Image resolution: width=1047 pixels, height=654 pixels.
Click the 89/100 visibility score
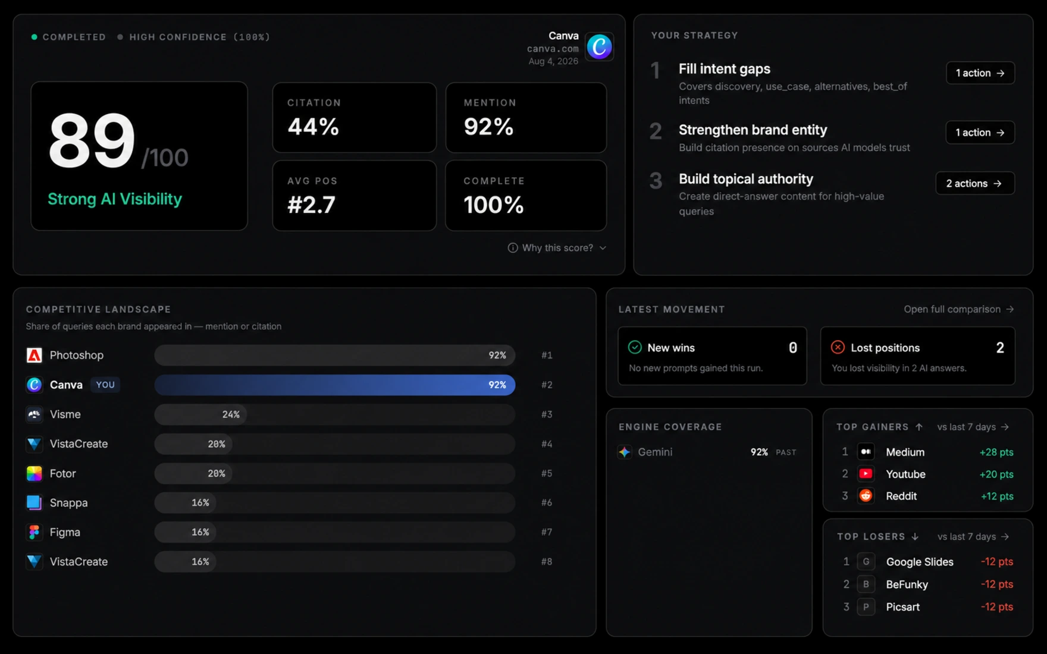point(118,142)
